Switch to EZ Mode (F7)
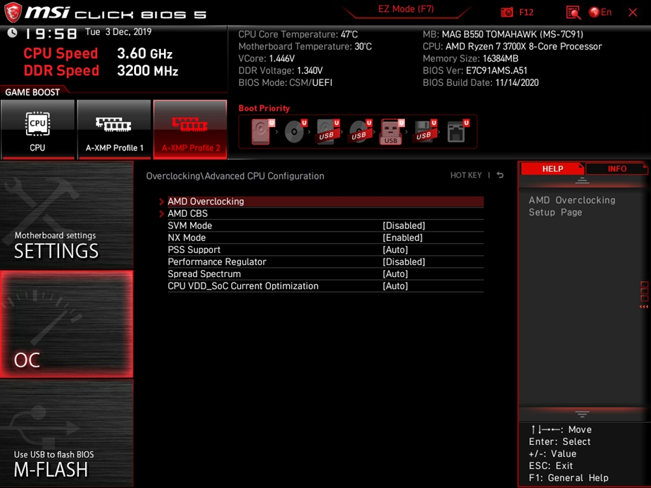The height and width of the screenshot is (488, 651). (x=406, y=9)
